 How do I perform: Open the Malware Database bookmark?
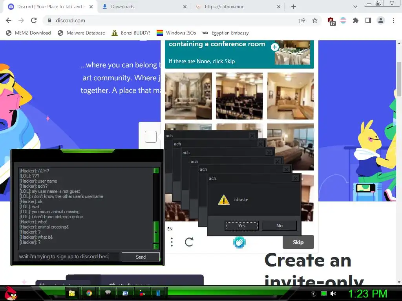[82, 33]
